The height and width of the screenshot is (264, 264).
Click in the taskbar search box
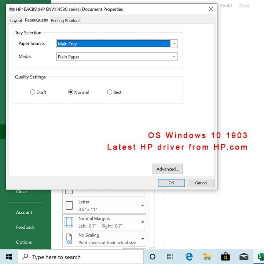[x=81, y=257]
